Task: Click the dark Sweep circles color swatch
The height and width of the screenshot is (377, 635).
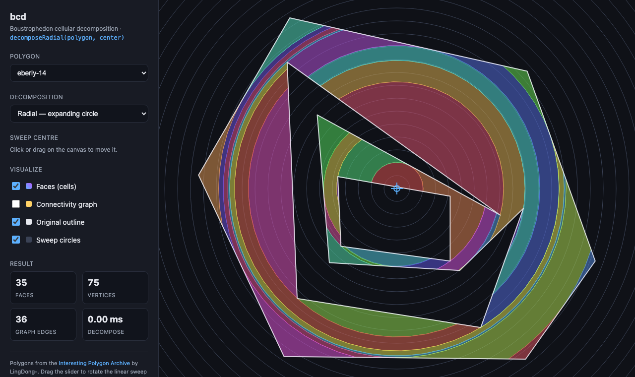Action: (x=29, y=240)
